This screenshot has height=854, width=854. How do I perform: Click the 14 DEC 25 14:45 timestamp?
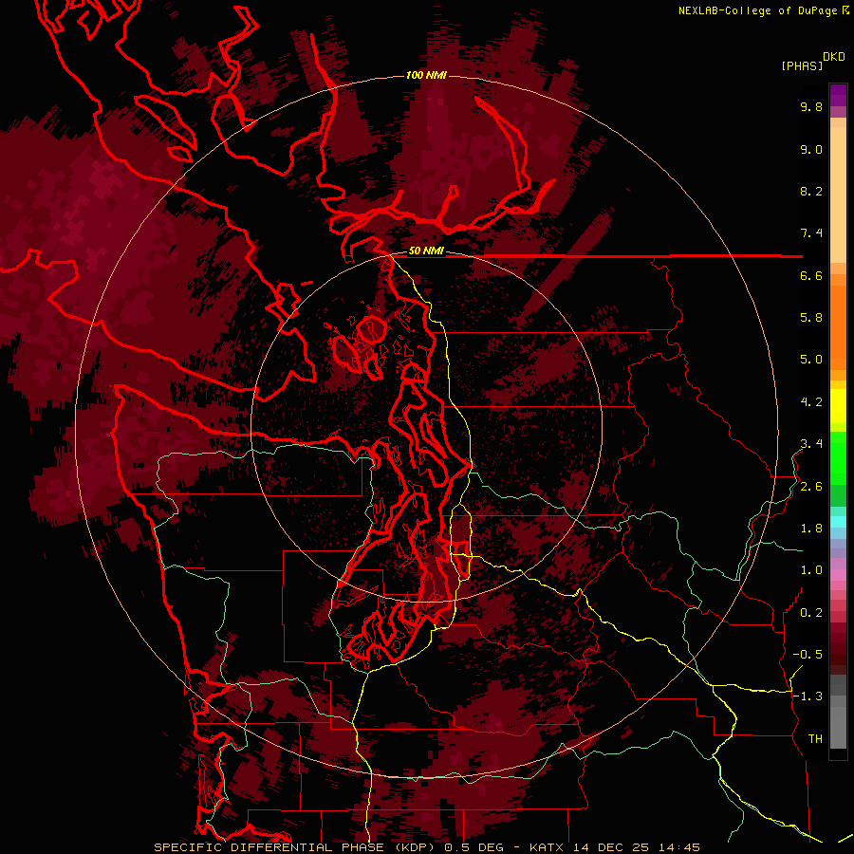coord(636,847)
